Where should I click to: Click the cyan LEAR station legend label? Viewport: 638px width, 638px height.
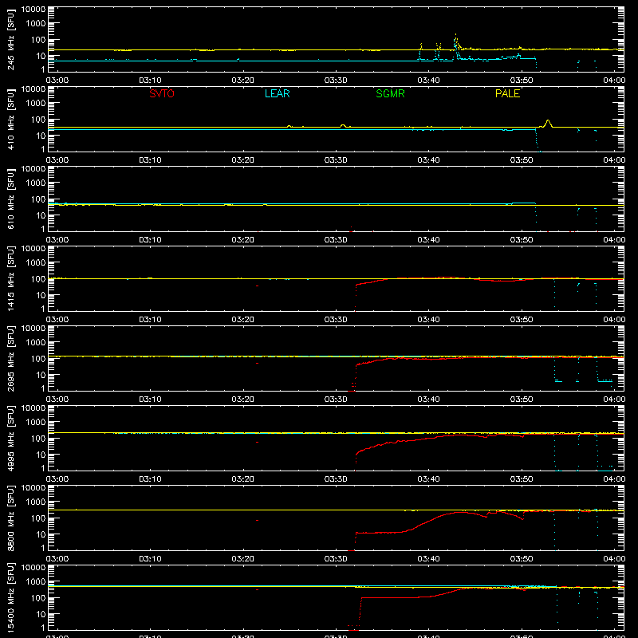(277, 93)
